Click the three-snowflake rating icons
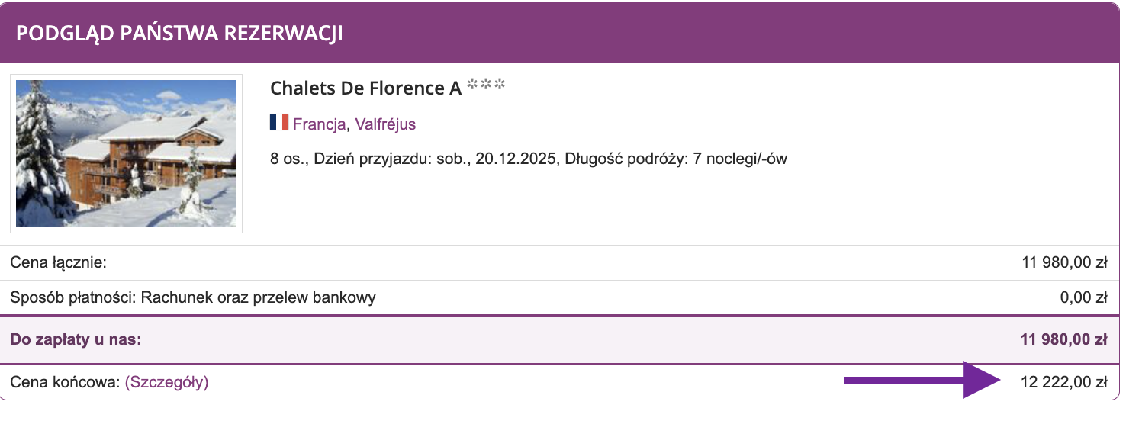1126x421 pixels. [x=486, y=86]
